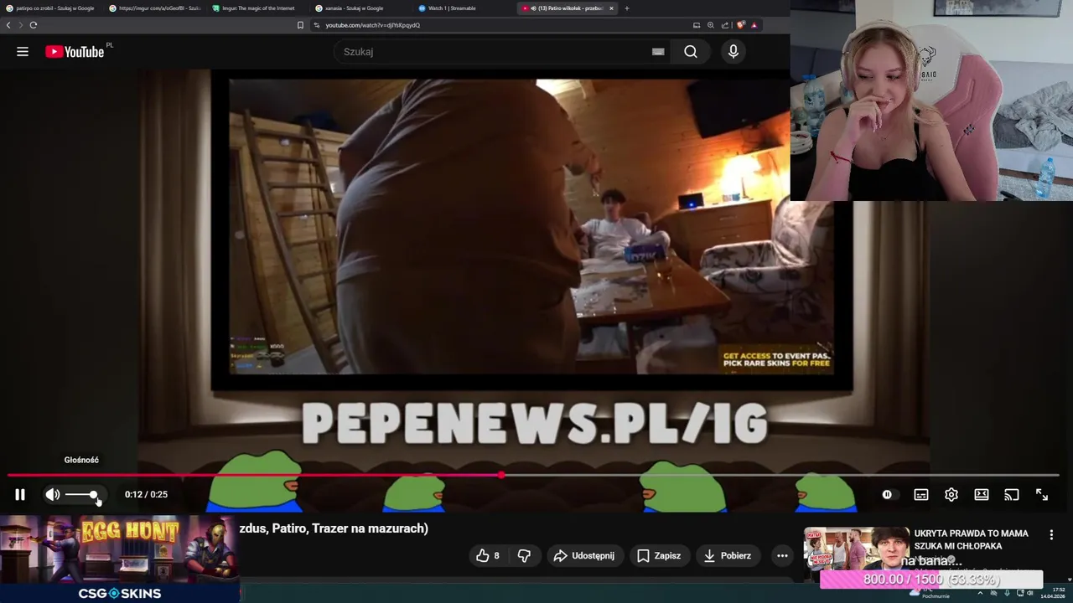
Task: Pause the video playback
Action: (20, 495)
